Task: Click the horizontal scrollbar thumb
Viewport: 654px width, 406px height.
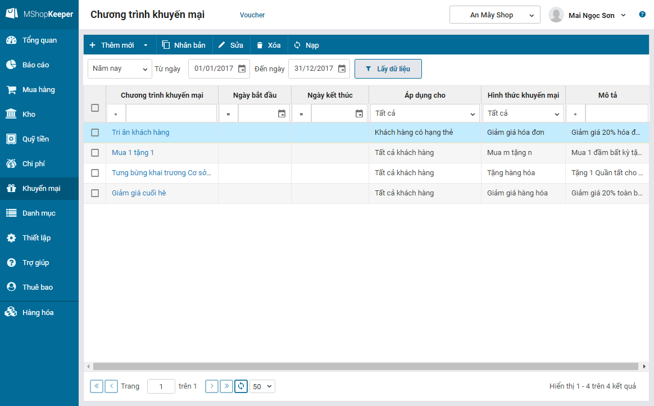Action: [365, 366]
